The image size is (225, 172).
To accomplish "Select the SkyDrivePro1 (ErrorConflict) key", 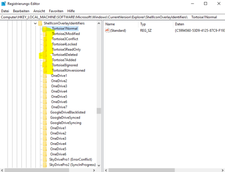I will pos(70,159).
